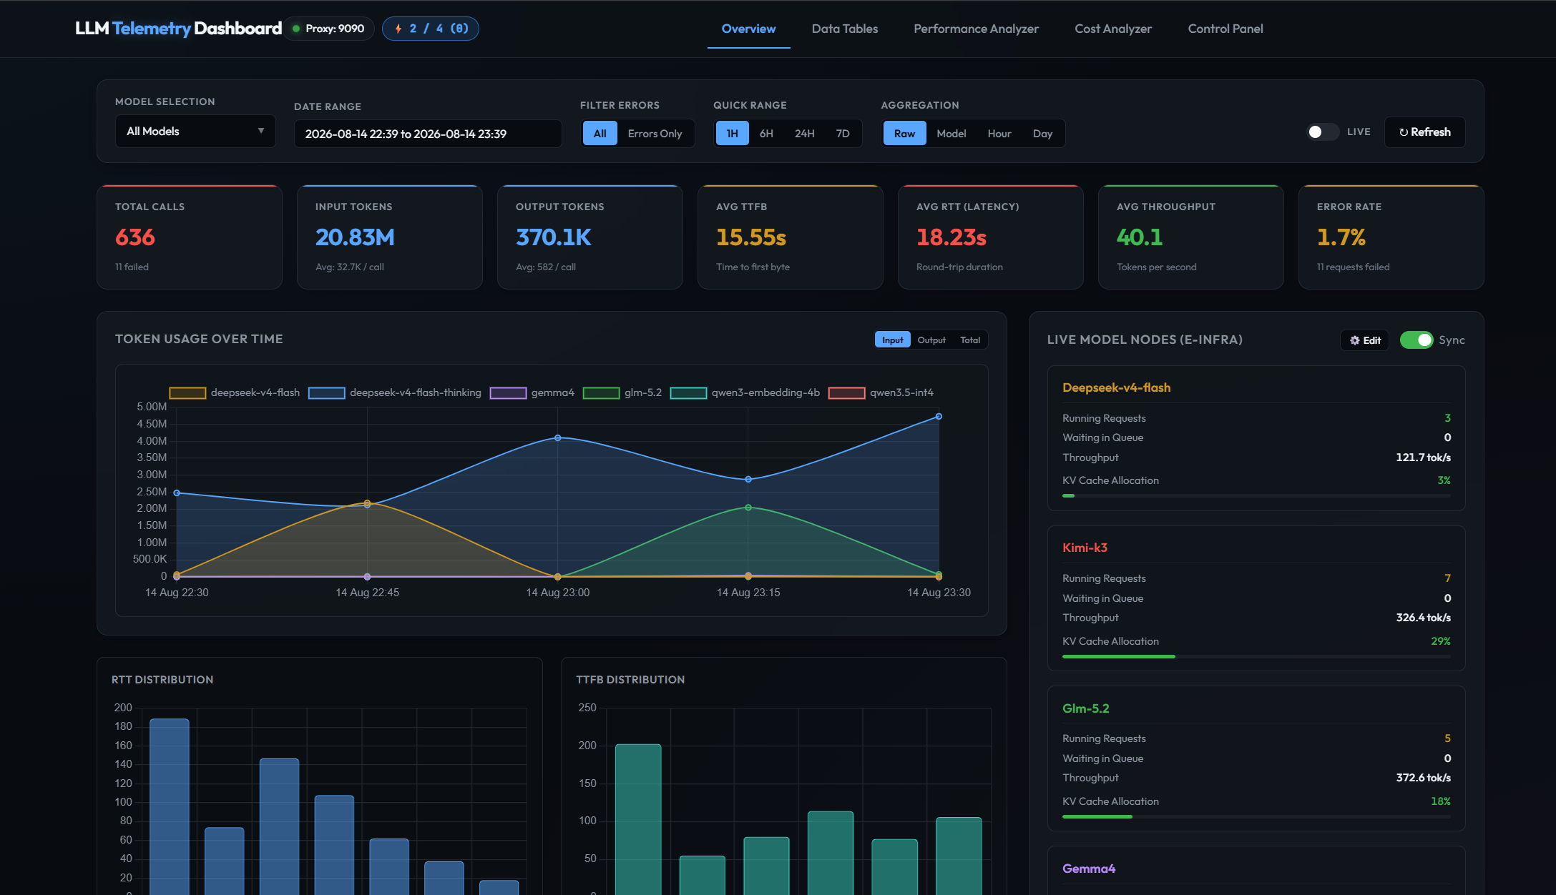The width and height of the screenshot is (1556, 895).
Task: Click the green proxy status dot
Action: click(x=296, y=29)
